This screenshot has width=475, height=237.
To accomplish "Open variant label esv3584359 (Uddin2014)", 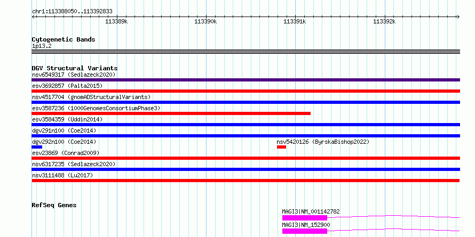I will point(67,119).
